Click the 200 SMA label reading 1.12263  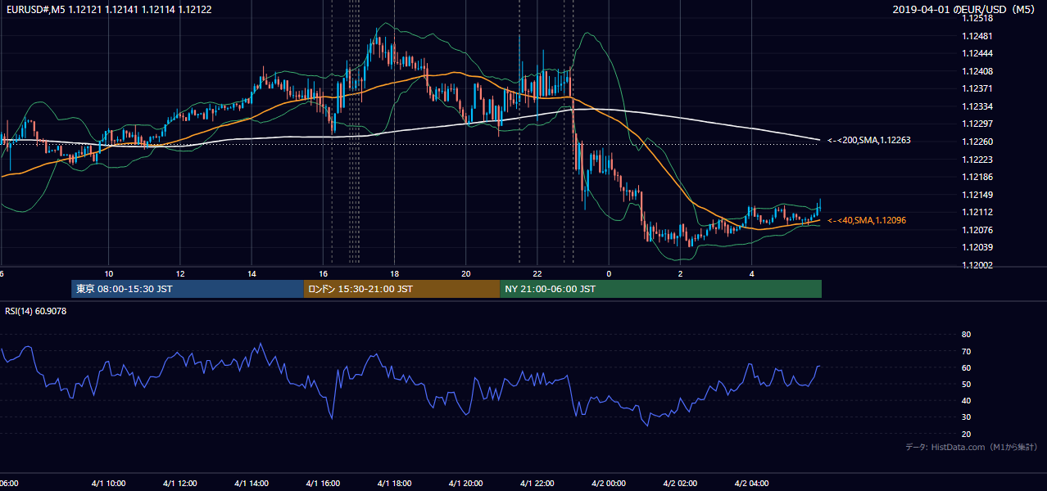coord(868,141)
